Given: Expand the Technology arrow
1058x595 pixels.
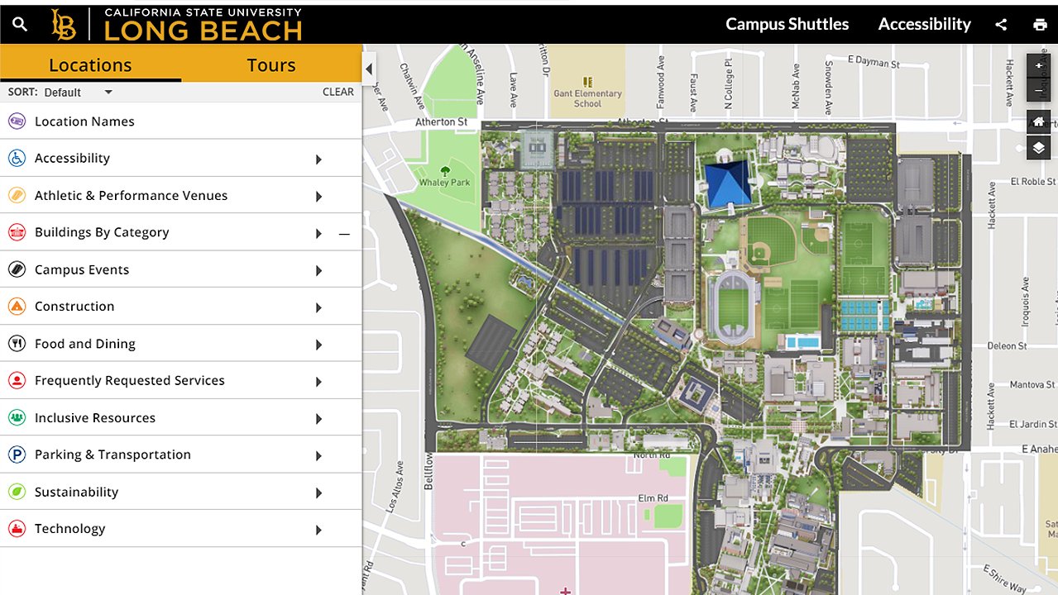Looking at the screenshot, I should click(x=318, y=530).
